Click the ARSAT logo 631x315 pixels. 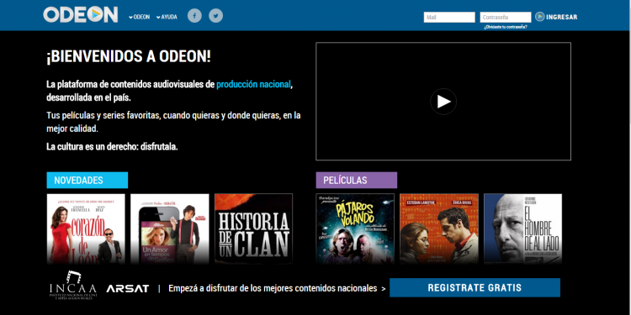coord(128,288)
